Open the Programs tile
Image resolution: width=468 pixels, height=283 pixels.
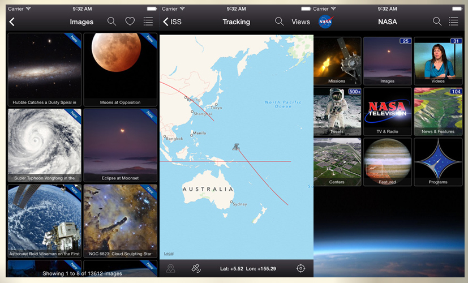[438, 162]
